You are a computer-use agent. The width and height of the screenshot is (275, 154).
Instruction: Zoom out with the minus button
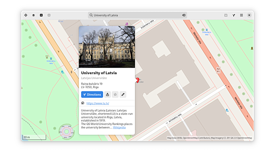coord(41,15)
